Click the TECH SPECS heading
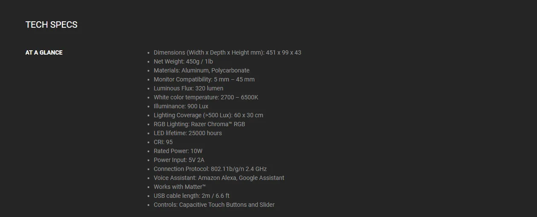This screenshot has height=217, width=537. pos(52,25)
